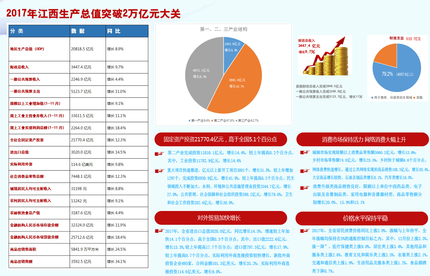Click the 地区生产总值 (GDP) table row label
Viewport: 430px width, 276px height.
[x=27, y=49]
